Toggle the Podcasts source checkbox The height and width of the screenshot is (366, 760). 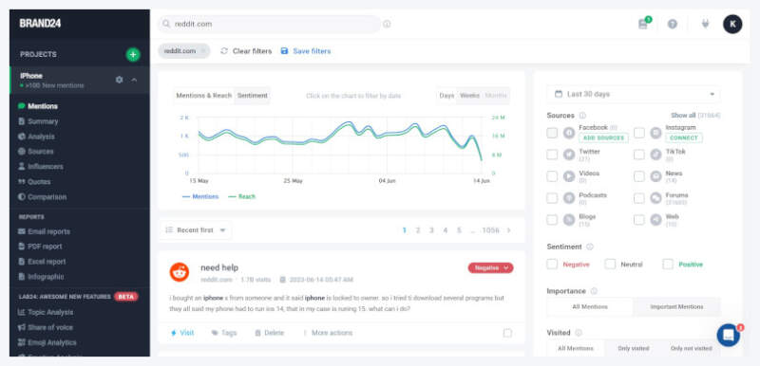[x=552, y=198]
